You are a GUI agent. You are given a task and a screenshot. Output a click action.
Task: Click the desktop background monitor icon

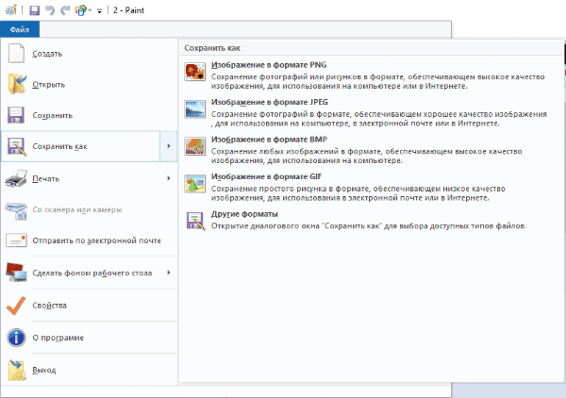pos(16,273)
